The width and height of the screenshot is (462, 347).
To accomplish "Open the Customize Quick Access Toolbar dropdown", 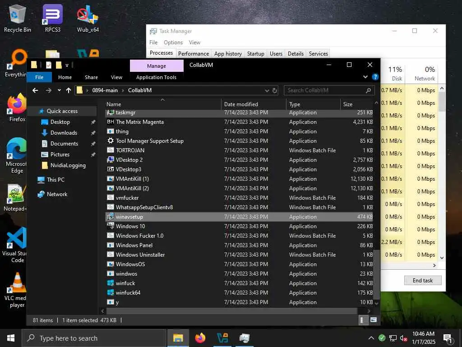I will tap(67, 65).
